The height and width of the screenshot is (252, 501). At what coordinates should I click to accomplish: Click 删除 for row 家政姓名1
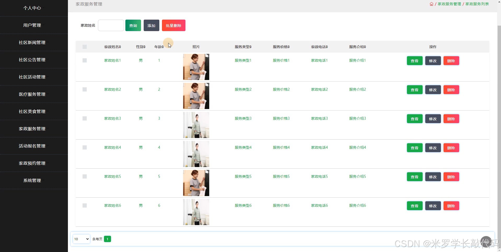point(451,61)
